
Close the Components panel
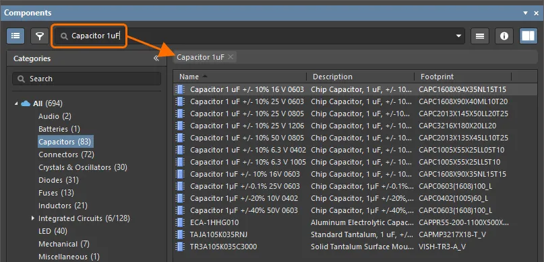tap(537, 13)
